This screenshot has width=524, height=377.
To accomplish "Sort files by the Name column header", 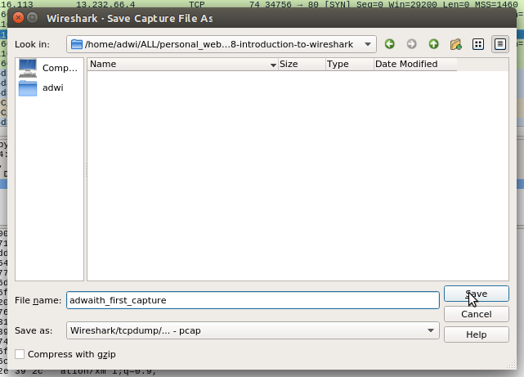I will pyautogui.click(x=182, y=64).
